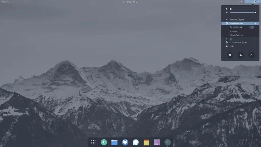Screen dimensions: 261x147
Task: Collapse the Mobile Devices submenu arrow
Action: pyautogui.click(x=255, y=23)
